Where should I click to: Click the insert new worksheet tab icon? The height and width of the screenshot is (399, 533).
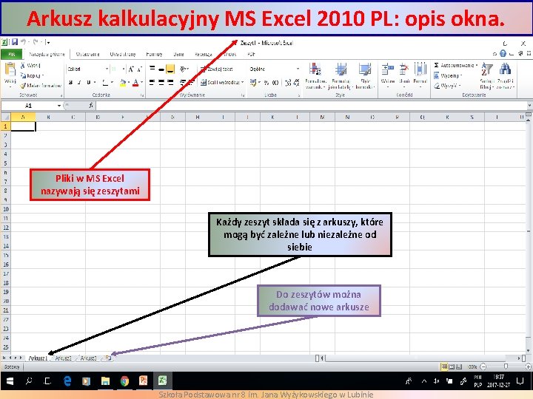point(108,358)
